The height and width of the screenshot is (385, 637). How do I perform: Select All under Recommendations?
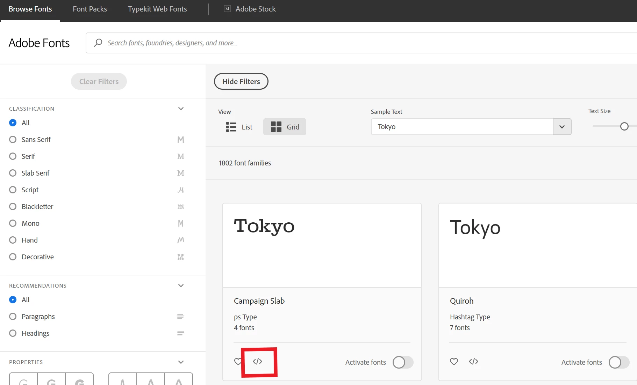[x=13, y=300]
